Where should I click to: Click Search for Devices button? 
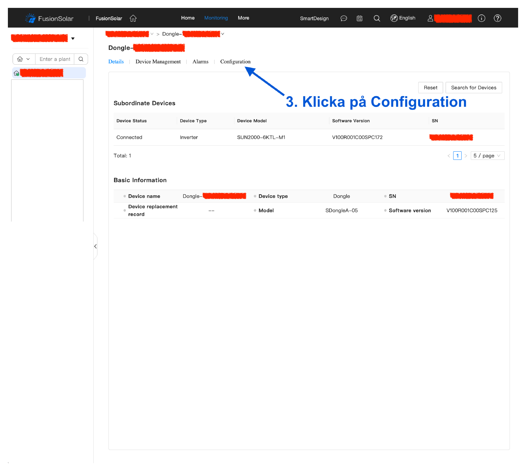(x=473, y=88)
